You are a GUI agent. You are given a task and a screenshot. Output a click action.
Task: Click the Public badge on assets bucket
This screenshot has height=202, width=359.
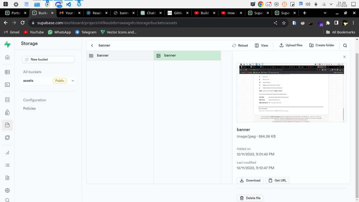point(60,81)
